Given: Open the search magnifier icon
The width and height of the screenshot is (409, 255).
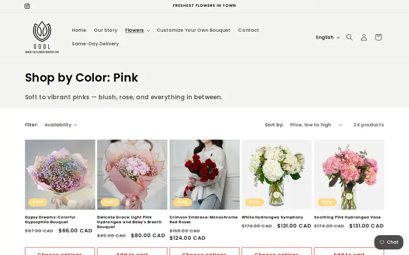Looking at the screenshot, I should pyautogui.click(x=349, y=37).
